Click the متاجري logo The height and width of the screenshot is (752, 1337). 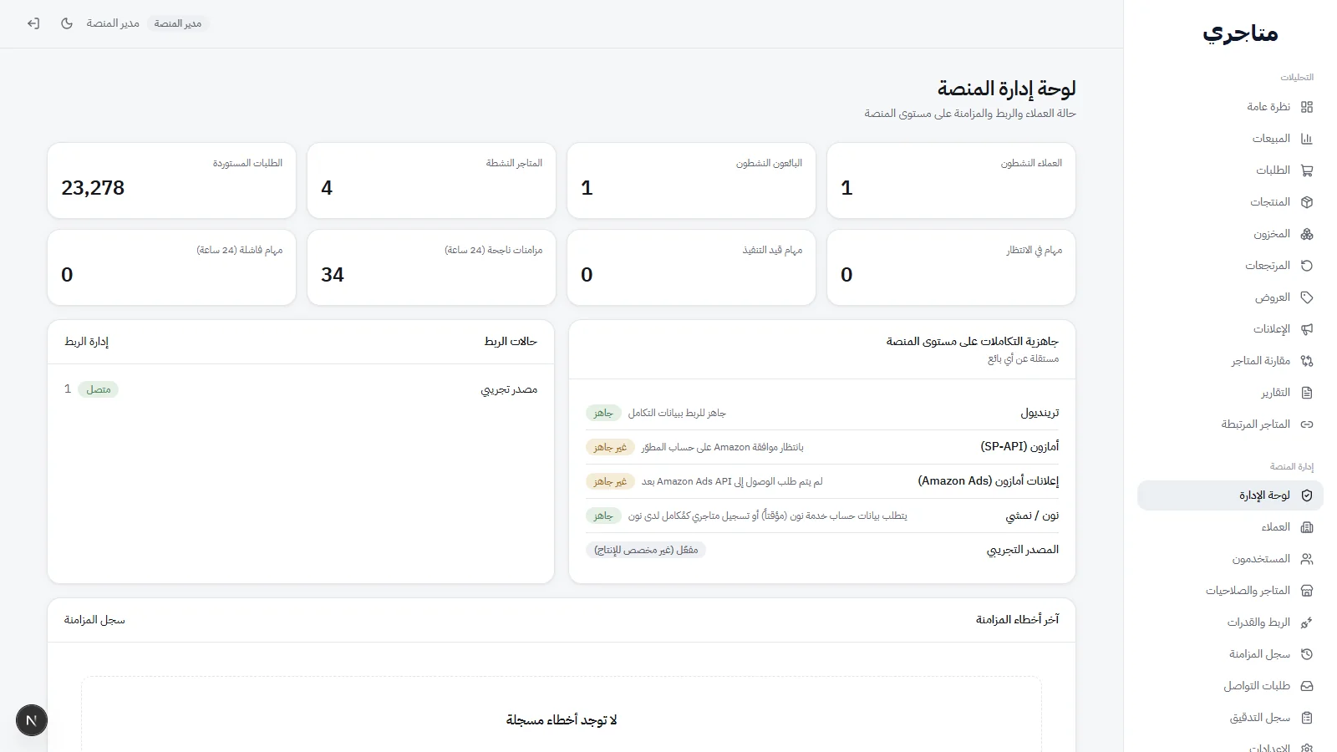(x=1241, y=33)
